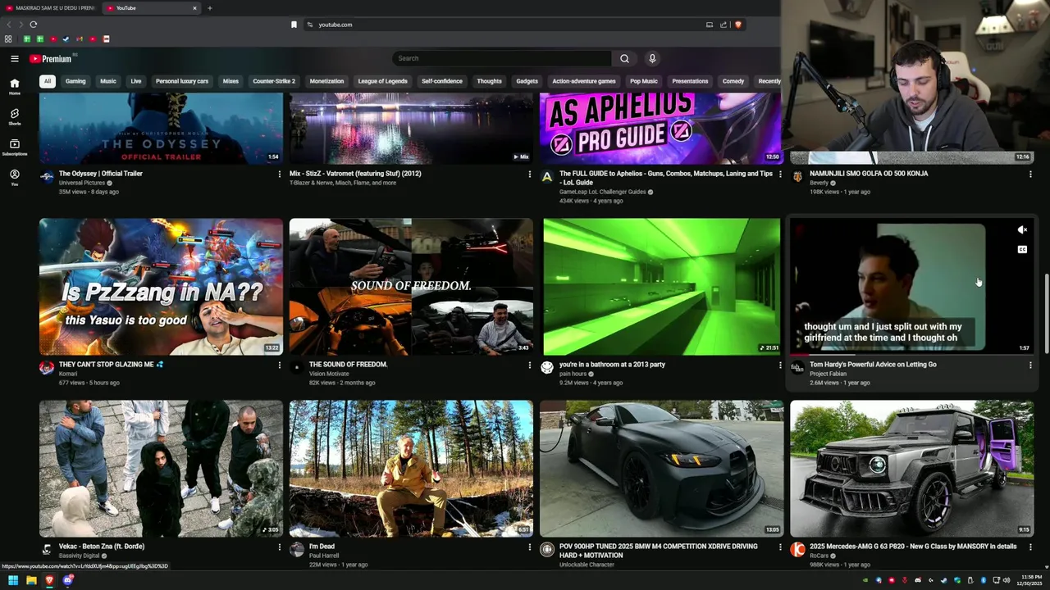Open options for Aphelios FULL GUIDE video
This screenshot has width=1050, height=590.
[x=780, y=174]
